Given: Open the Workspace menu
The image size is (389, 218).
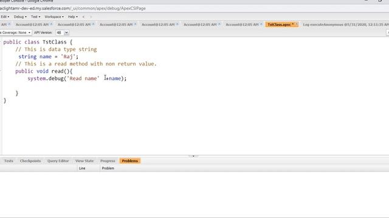Looking at the screenshot, I should point(54,17).
